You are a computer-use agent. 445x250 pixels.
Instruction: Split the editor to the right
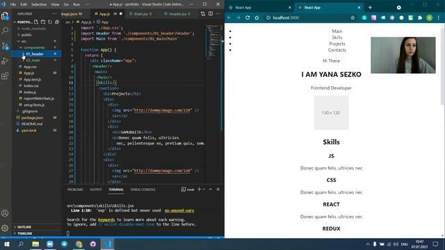tap(211, 14)
